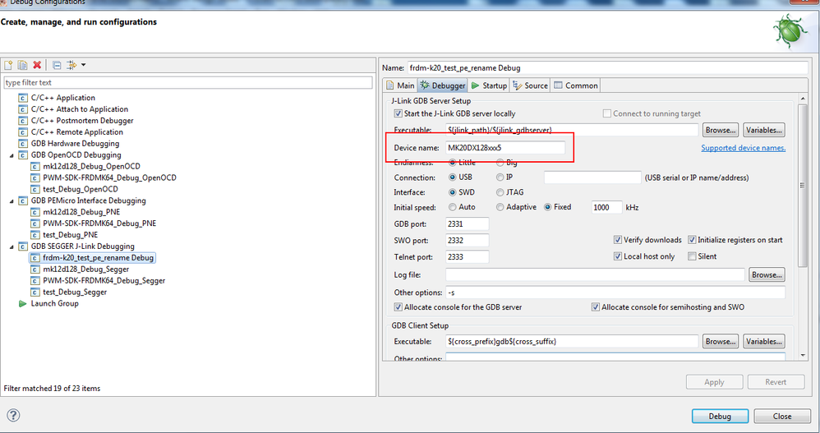The image size is (820, 433).
Task: Collapse GDB SEGGER J-Link Debugging group
Action: (x=12, y=246)
